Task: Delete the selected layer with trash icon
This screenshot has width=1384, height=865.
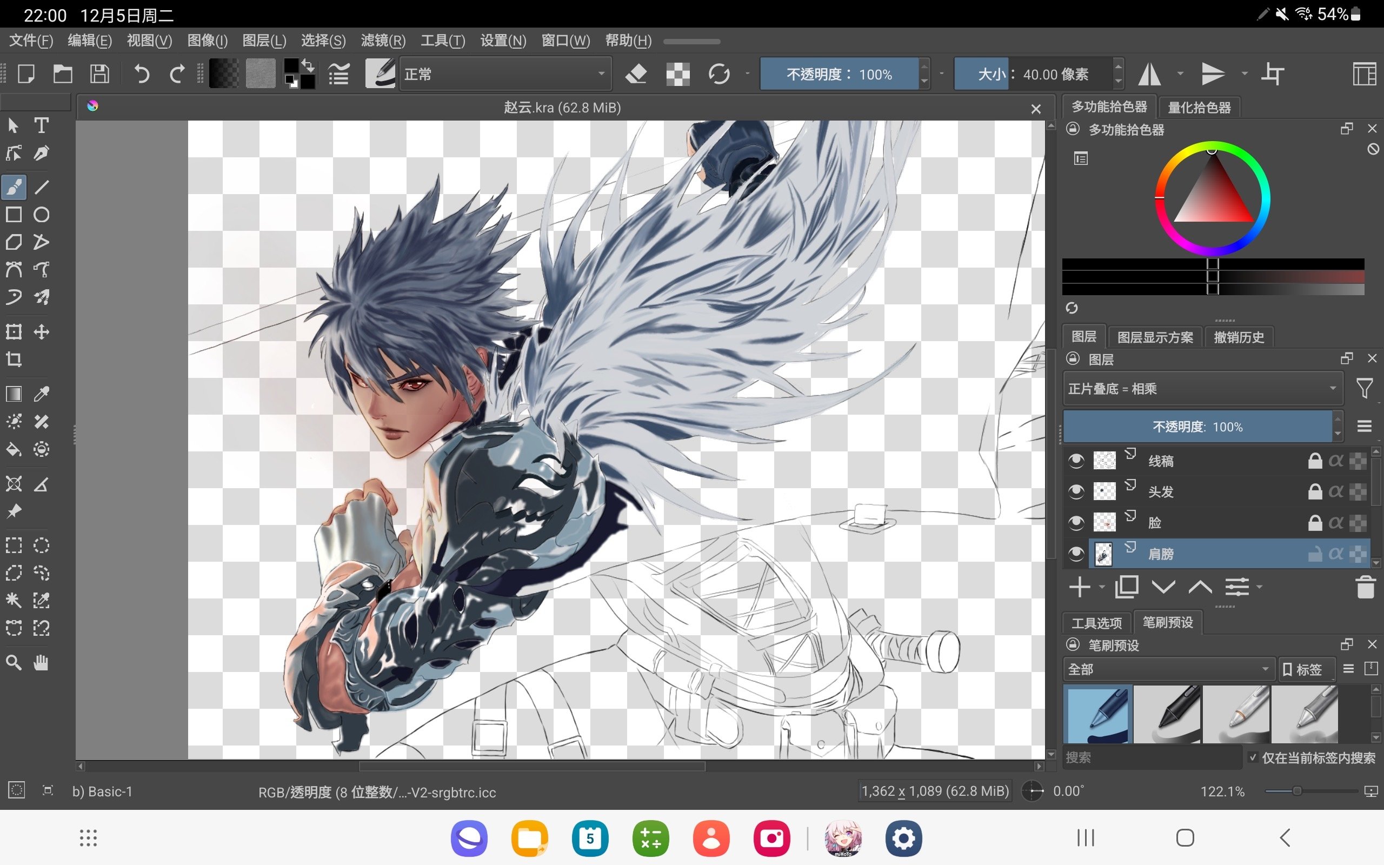Action: pos(1365,587)
